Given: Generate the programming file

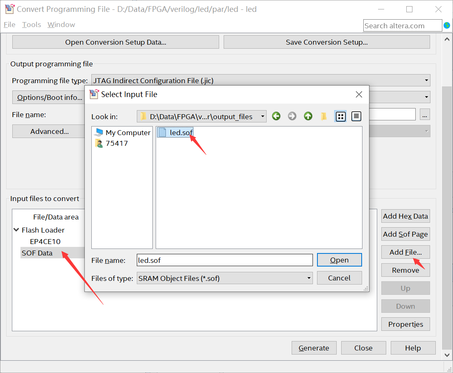Looking at the screenshot, I should (314, 348).
